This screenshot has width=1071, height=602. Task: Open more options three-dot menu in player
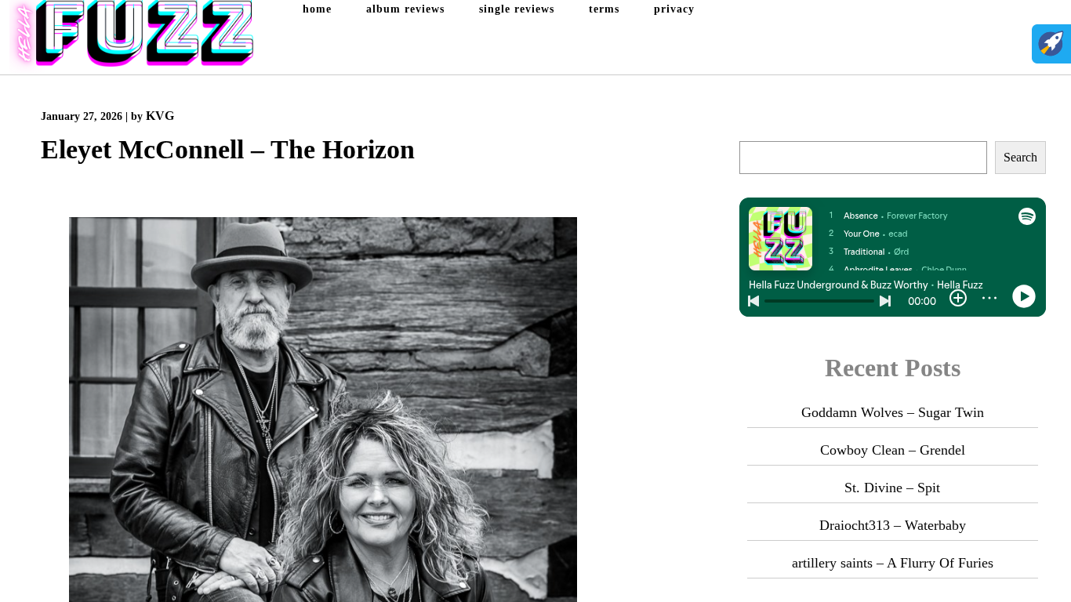click(x=989, y=298)
